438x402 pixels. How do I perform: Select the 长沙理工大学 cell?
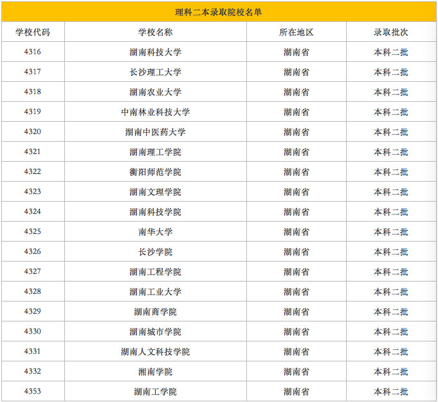click(x=155, y=72)
